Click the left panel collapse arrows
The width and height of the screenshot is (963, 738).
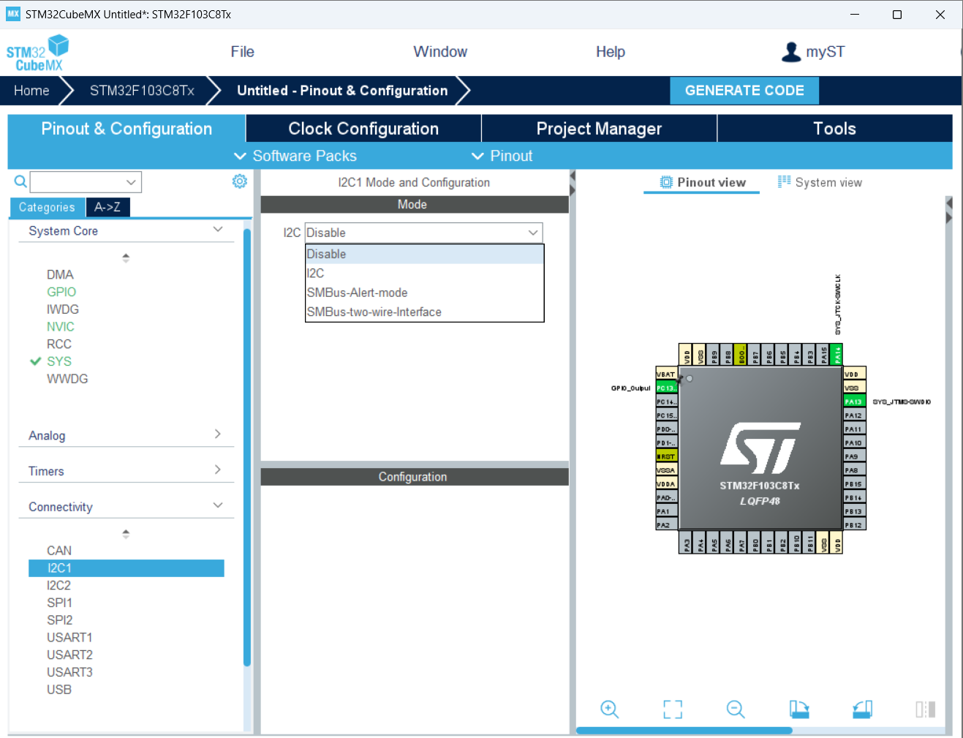573,184
